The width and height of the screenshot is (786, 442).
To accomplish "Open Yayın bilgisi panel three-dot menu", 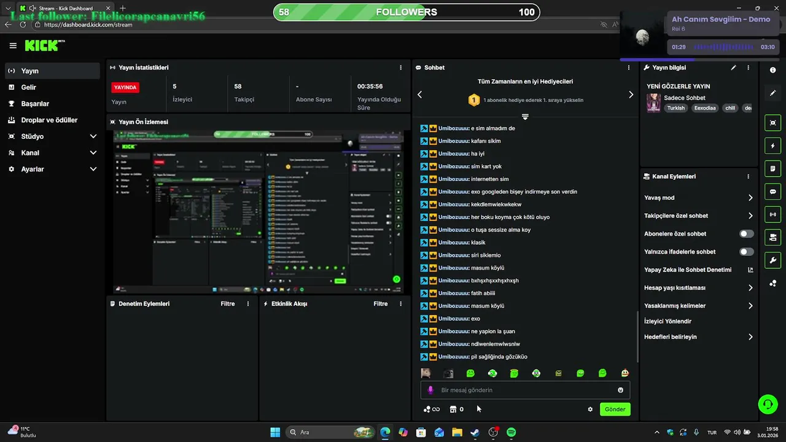I will click(748, 68).
